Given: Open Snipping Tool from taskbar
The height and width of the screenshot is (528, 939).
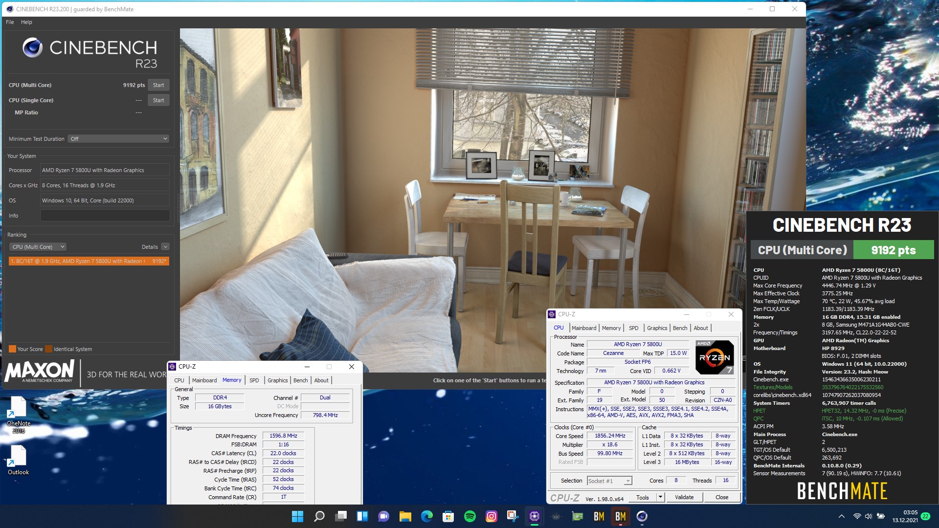Looking at the screenshot, I should [x=513, y=516].
